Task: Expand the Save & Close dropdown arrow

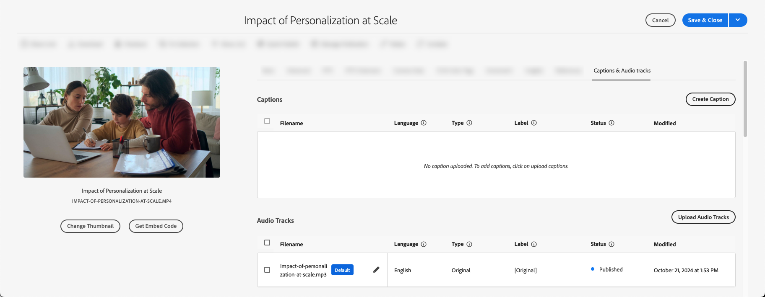Action: (738, 20)
